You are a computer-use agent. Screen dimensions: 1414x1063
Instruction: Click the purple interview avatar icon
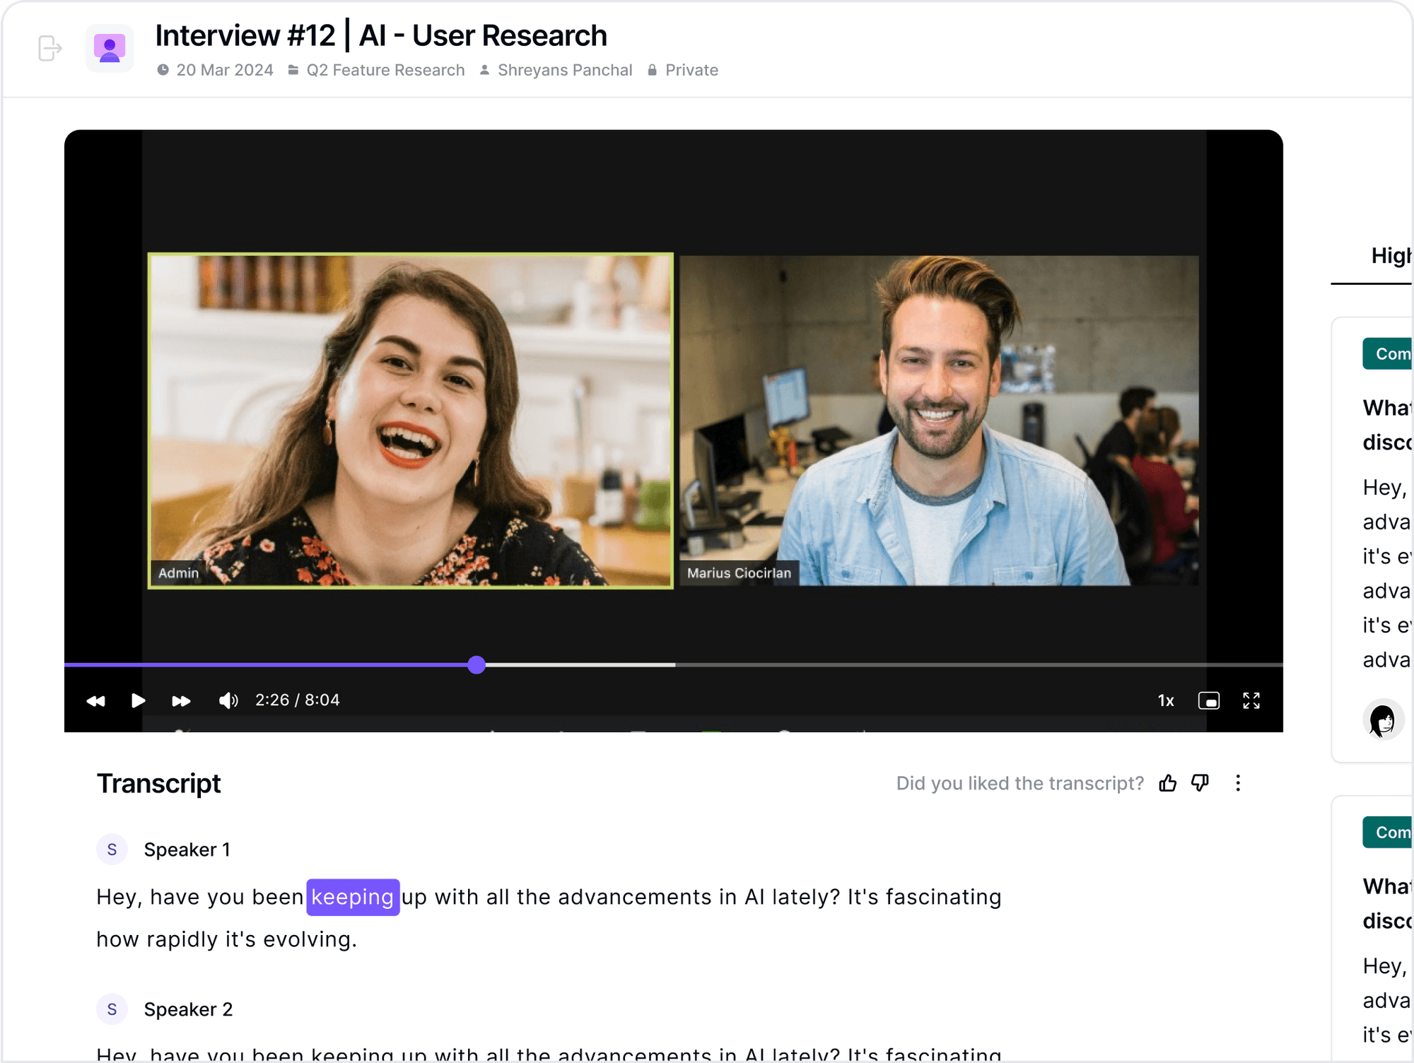click(110, 48)
